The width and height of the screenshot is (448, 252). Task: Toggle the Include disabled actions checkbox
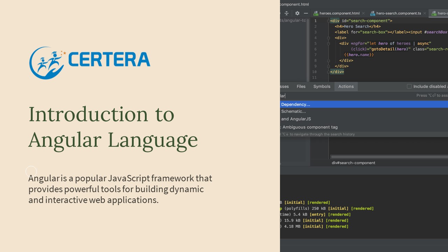(x=409, y=86)
